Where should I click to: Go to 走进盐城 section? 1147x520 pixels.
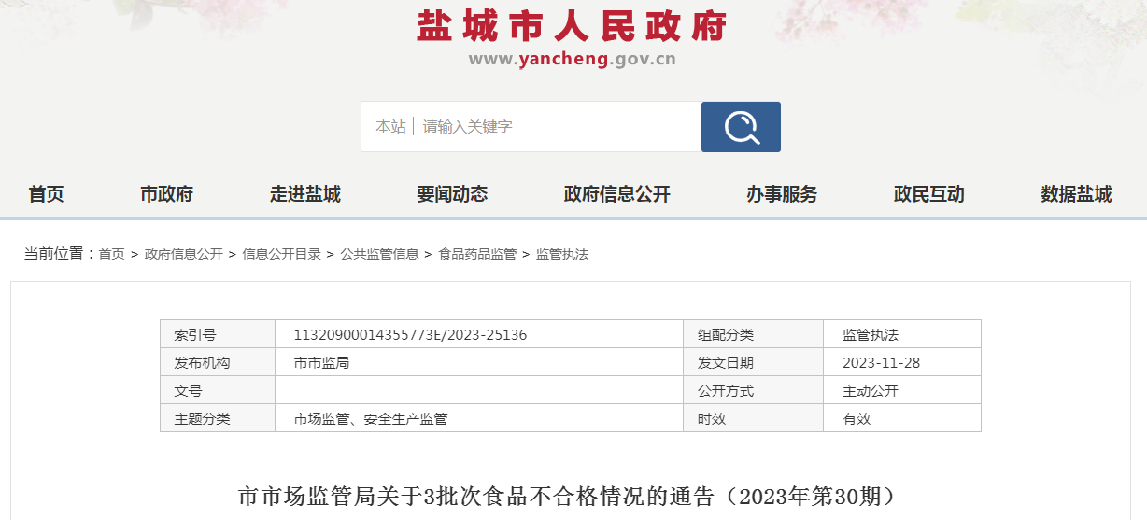tap(305, 194)
